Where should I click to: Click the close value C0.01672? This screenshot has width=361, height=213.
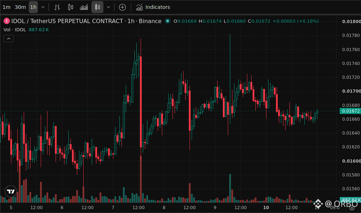[x=259, y=21]
